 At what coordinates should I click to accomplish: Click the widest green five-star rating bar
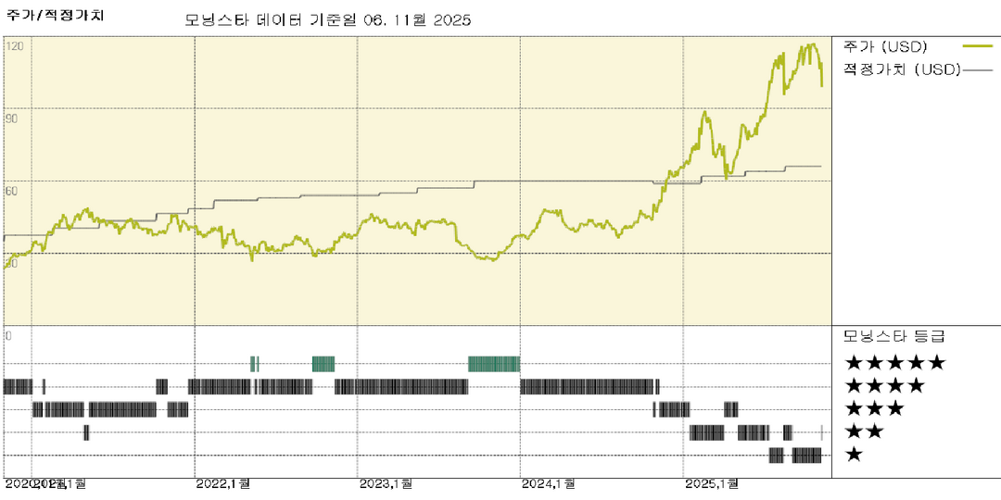point(494,363)
